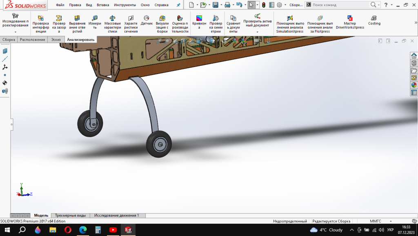Image resolution: width=418 pixels, height=236 pixels.
Task: Expand the Design Study dropdown (Исследование проектирования)
Action: click(16, 32)
